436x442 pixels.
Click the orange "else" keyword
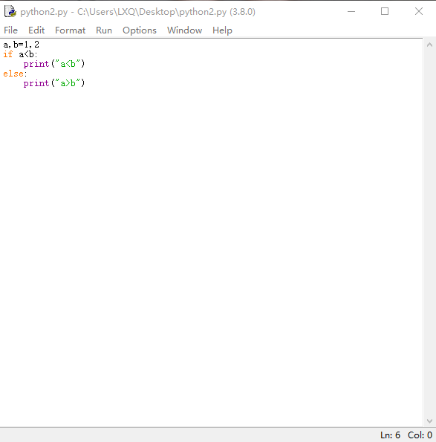click(x=13, y=74)
